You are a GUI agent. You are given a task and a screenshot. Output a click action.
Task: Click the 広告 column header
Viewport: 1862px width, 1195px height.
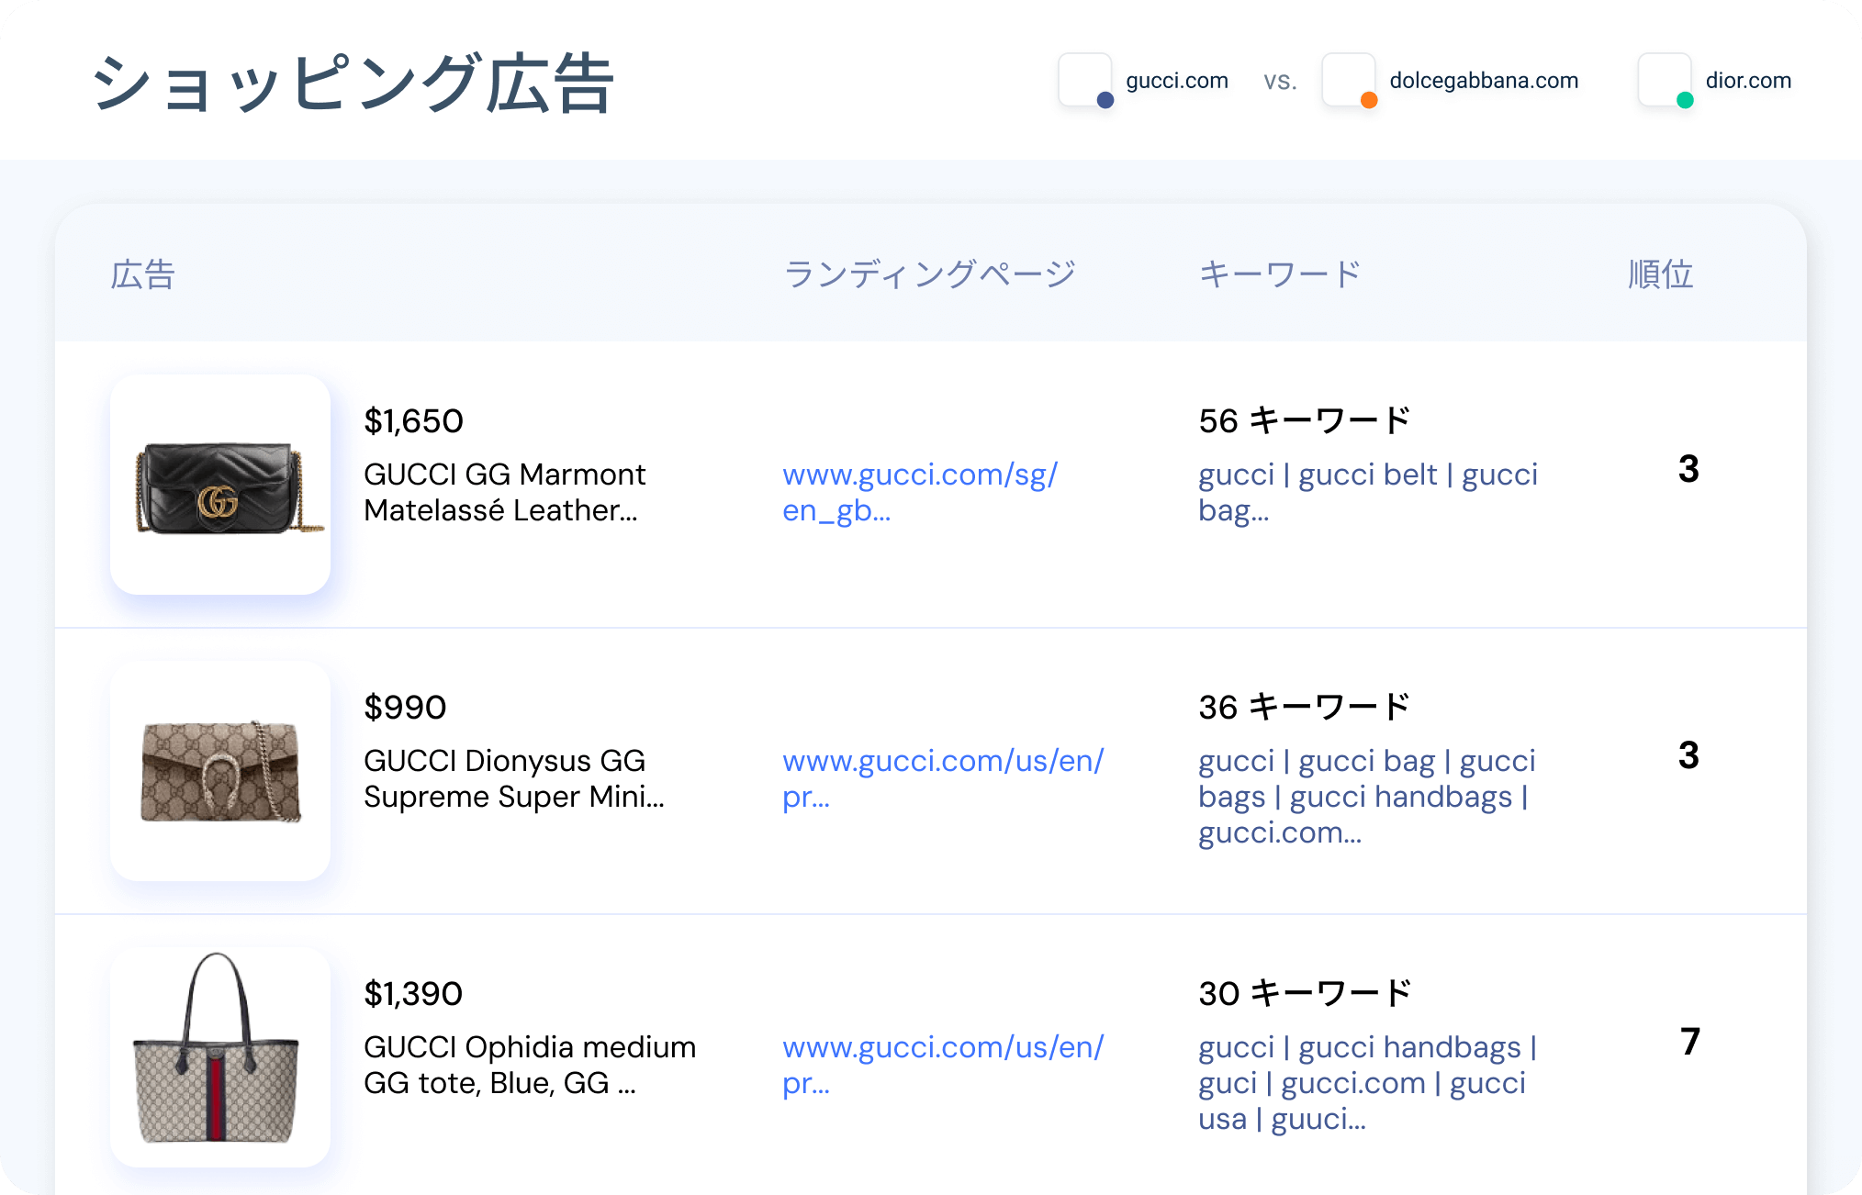click(142, 274)
